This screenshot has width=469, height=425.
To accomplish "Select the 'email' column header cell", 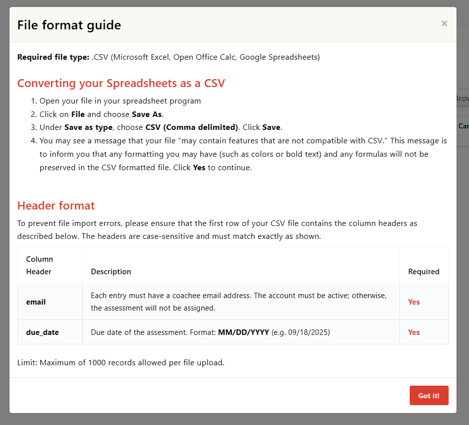I will (x=36, y=302).
